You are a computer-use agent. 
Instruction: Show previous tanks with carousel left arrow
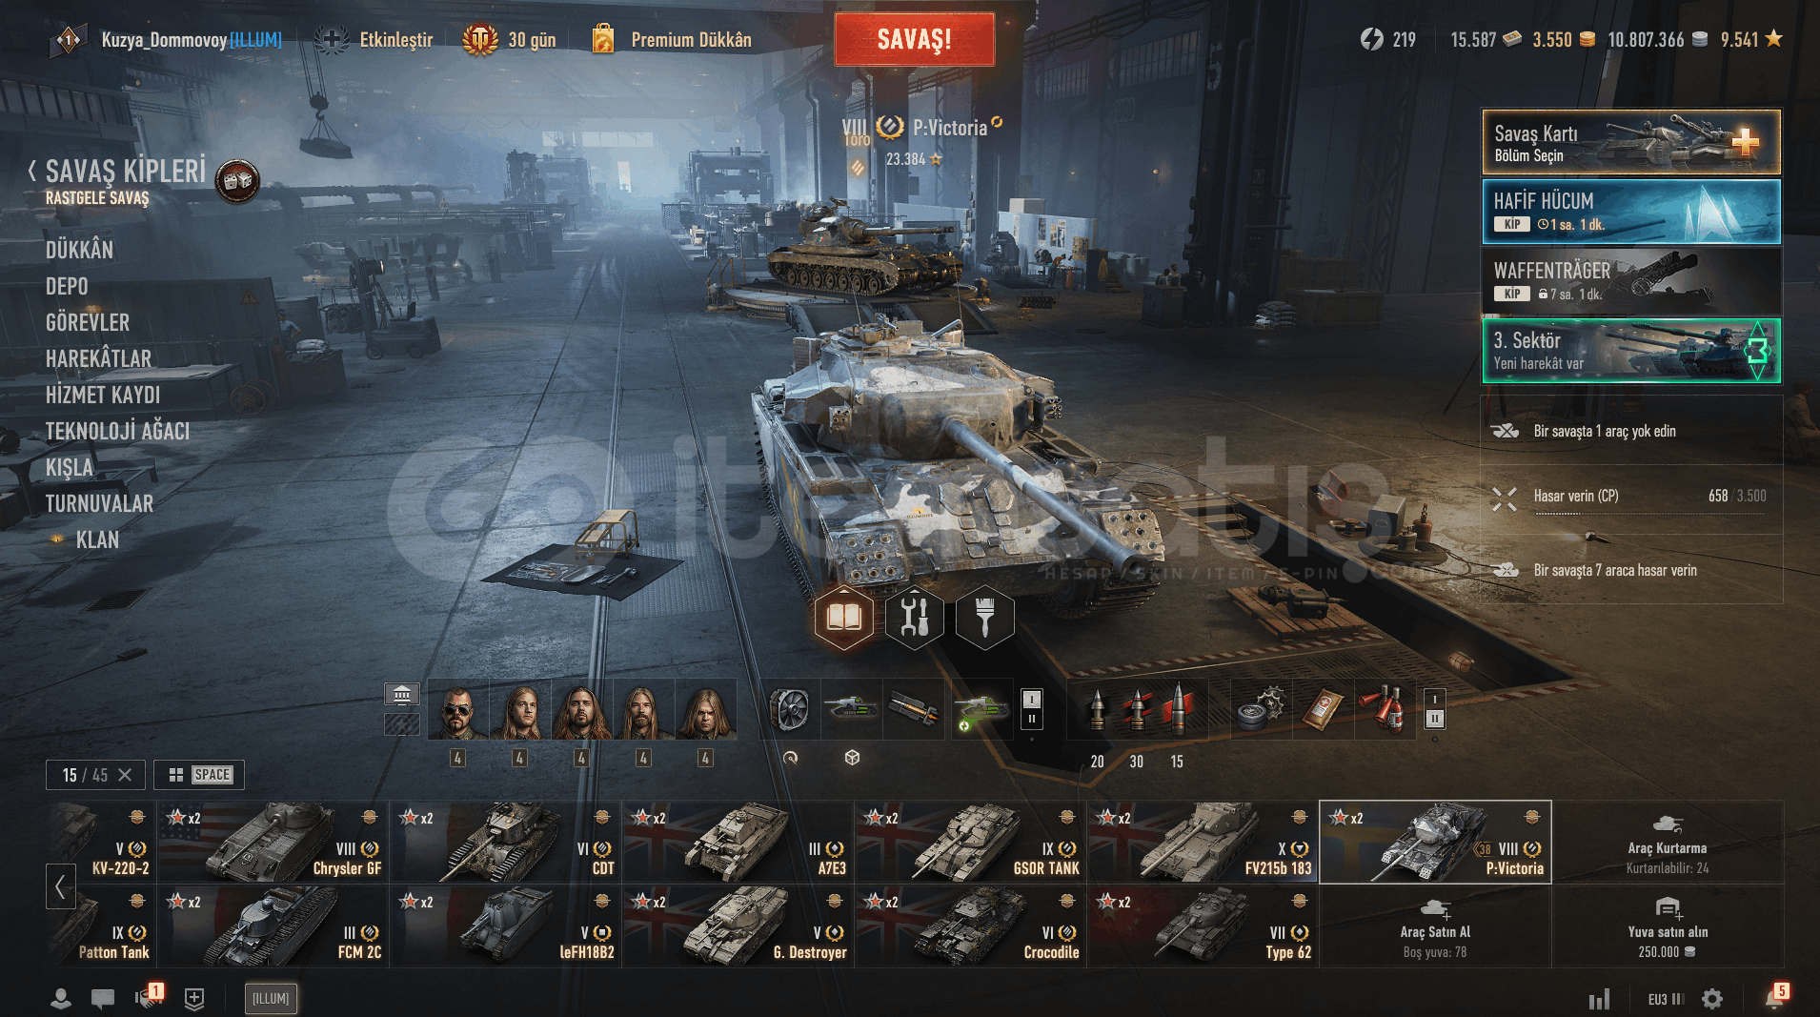point(60,886)
